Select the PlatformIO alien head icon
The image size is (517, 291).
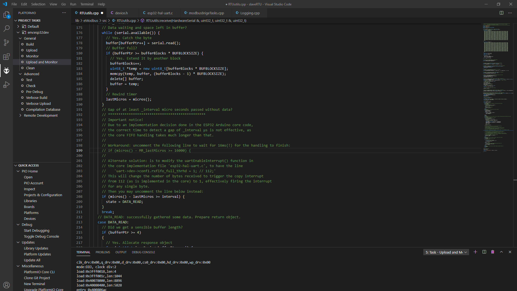(6, 71)
